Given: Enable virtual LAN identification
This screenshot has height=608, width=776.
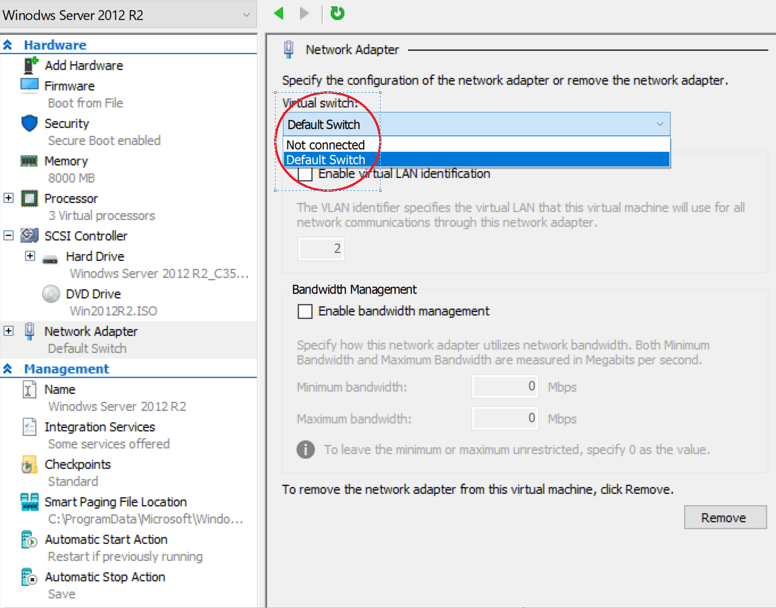Looking at the screenshot, I should pyautogui.click(x=305, y=174).
